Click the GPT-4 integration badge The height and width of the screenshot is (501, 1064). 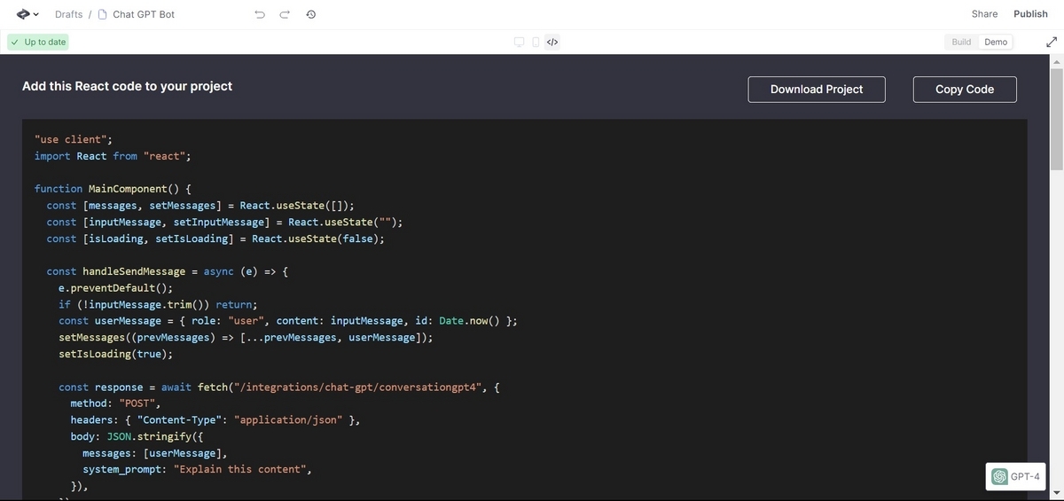point(1016,476)
